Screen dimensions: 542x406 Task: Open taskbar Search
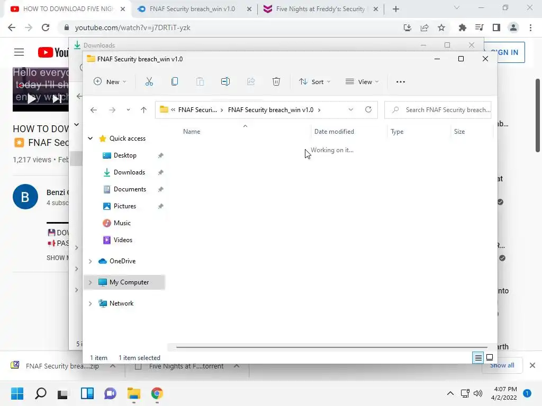click(40, 393)
